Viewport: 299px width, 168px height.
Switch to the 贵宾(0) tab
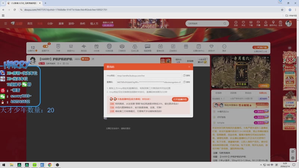(x=248, y=93)
